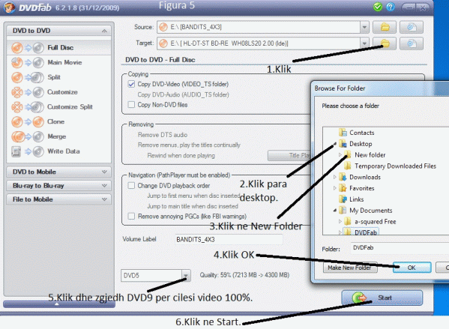Open the Customize Split mode
Viewport: 449px width, 329px height.
[x=58, y=107]
